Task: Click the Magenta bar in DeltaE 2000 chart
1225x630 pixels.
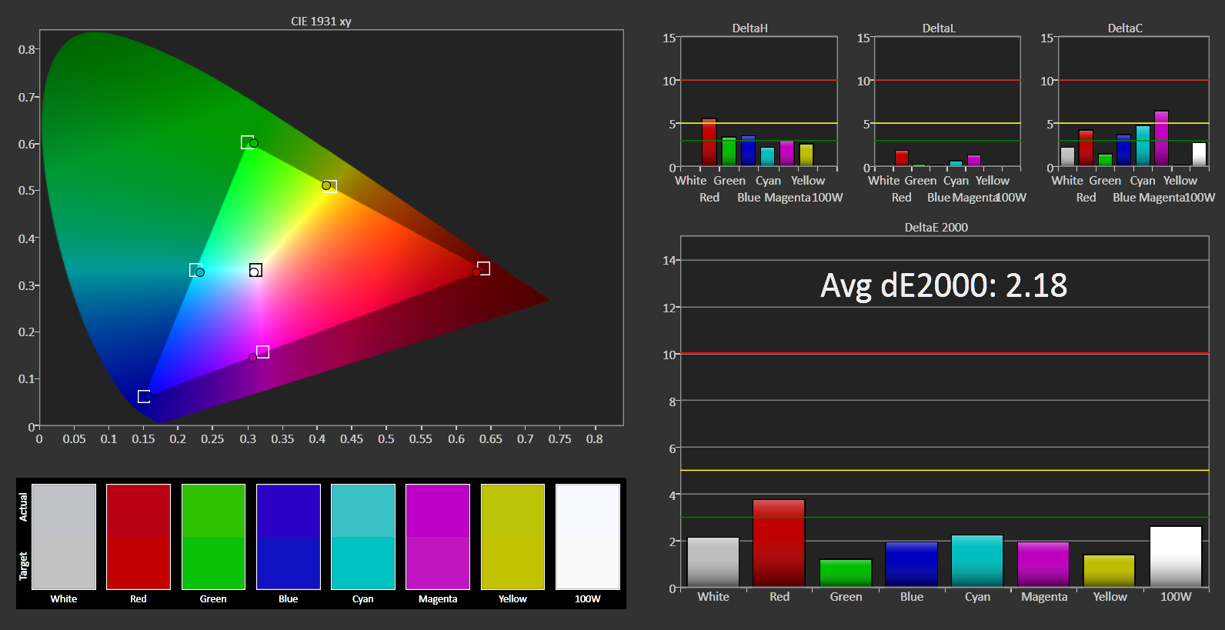Action: click(x=1043, y=565)
